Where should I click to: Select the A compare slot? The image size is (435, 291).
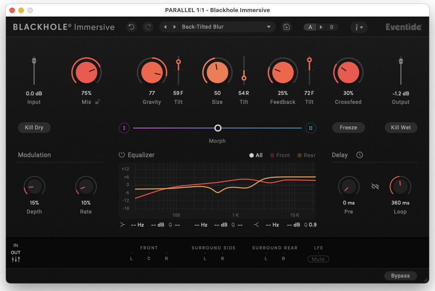310,27
